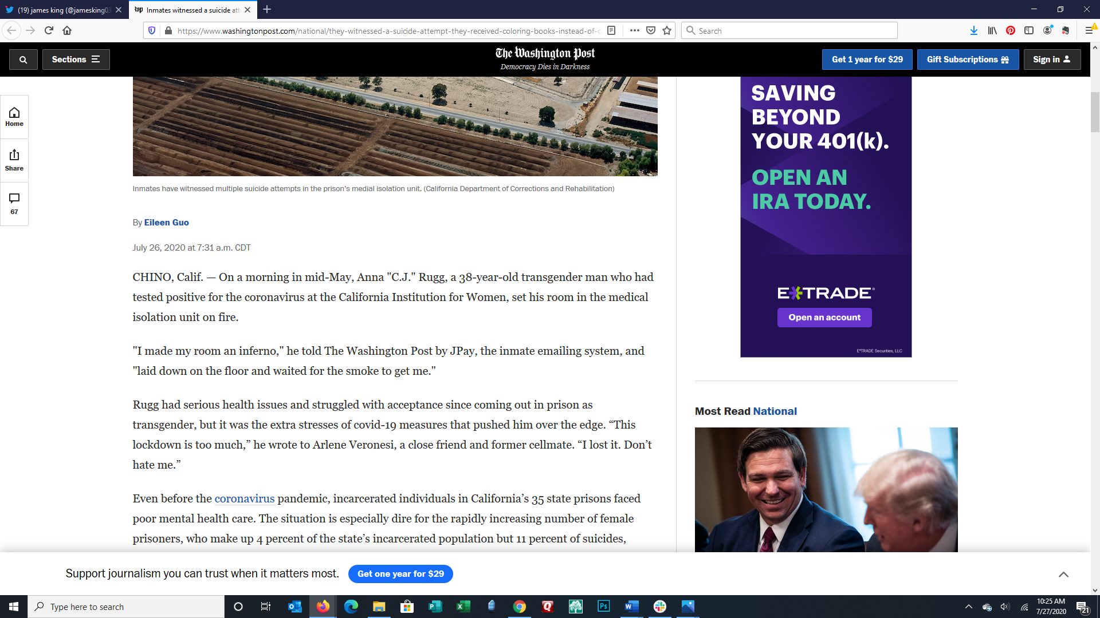Image resolution: width=1100 pixels, height=618 pixels.
Task: Click the page vertical scrollbar thumb
Action: click(1095, 112)
